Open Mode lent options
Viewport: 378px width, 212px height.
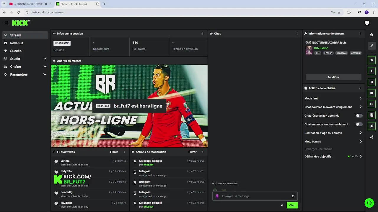click(333, 98)
